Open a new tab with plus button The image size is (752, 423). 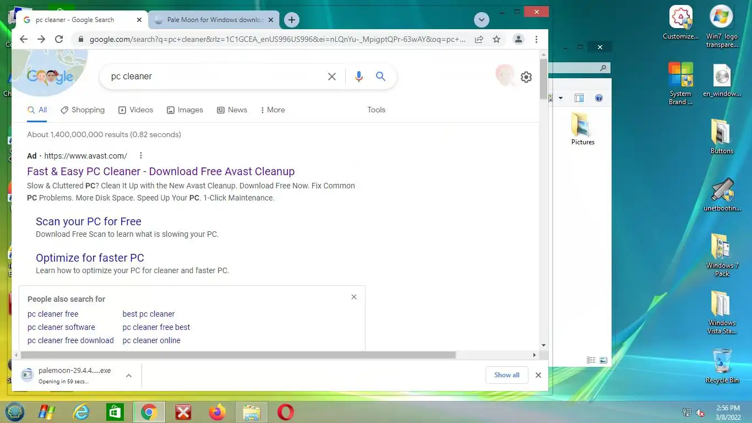[x=291, y=20]
